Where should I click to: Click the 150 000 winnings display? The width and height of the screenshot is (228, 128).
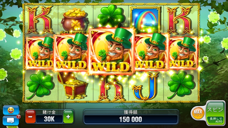(131, 119)
